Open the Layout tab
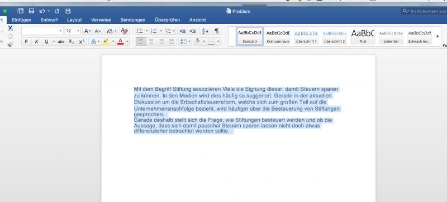Viewport: 447px width, 202px height. pyautogui.click(x=74, y=20)
